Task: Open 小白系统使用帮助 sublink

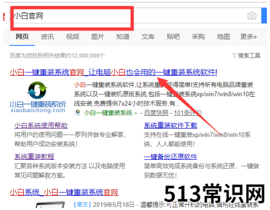Action: tap(41, 125)
